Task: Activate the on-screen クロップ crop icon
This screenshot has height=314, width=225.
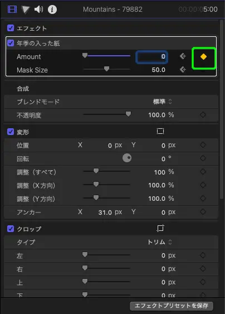Action: 160,228
